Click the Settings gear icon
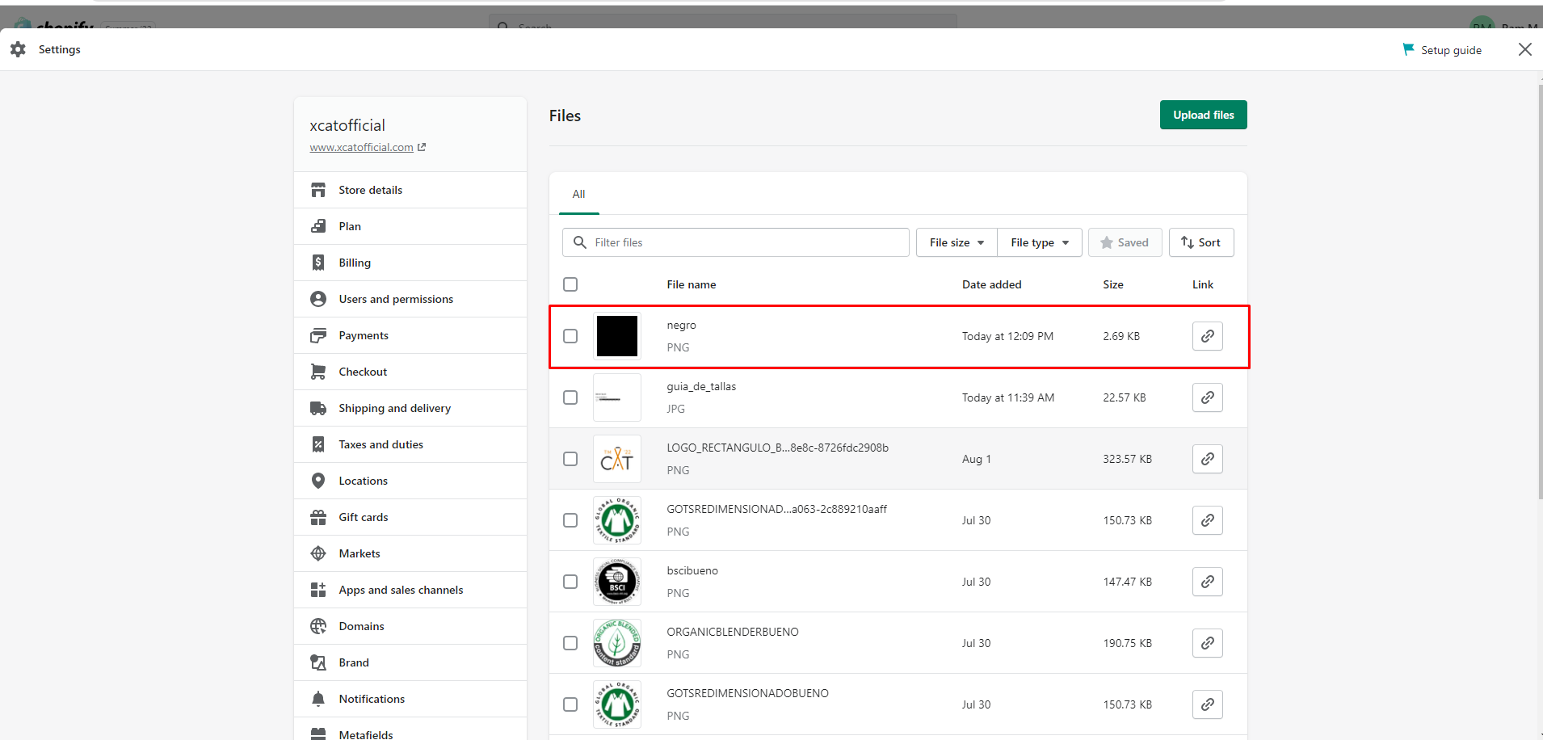 (18, 49)
